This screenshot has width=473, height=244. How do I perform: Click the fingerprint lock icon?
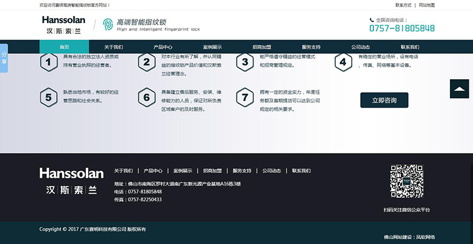(108, 24)
